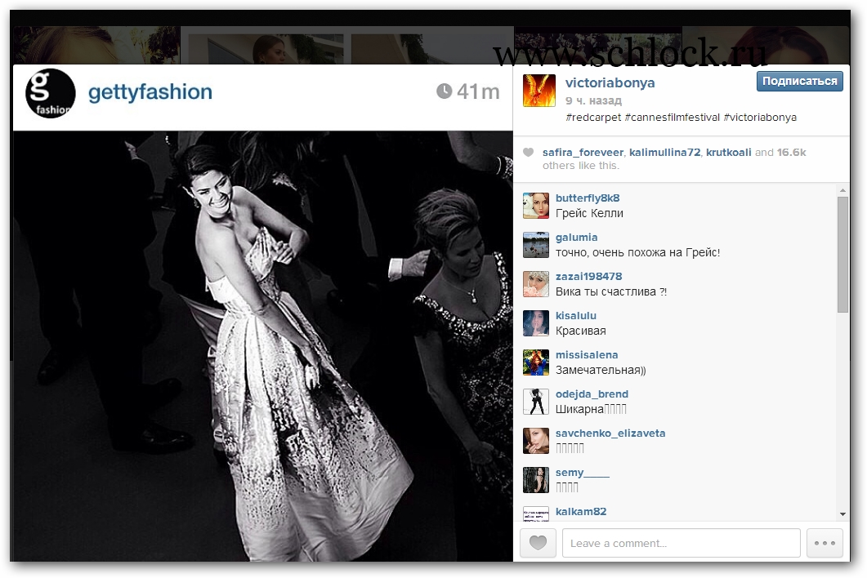Open kisalulu commenter avatar

[536, 323]
